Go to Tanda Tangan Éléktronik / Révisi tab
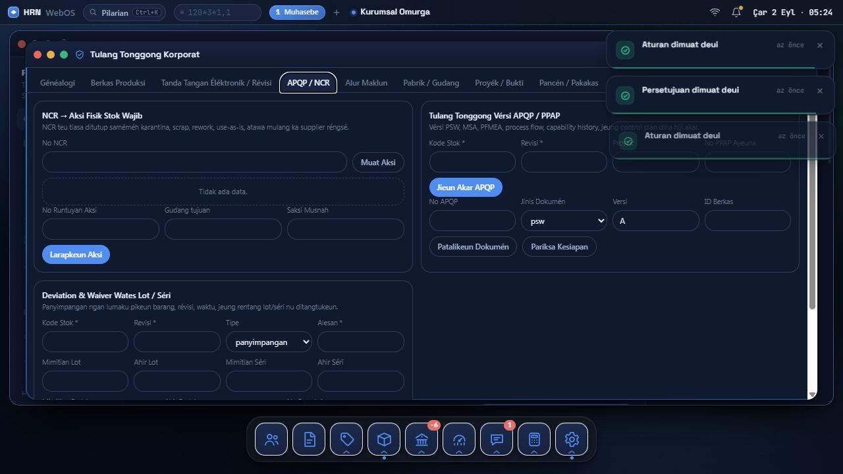The width and height of the screenshot is (843, 474). 216,83
